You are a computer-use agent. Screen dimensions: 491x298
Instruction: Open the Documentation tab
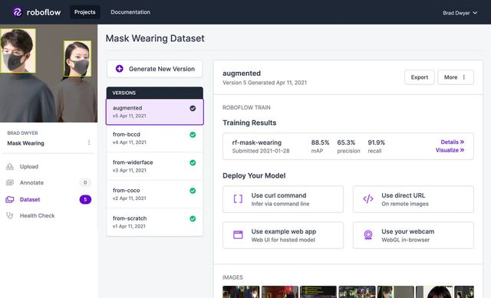click(x=130, y=12)
